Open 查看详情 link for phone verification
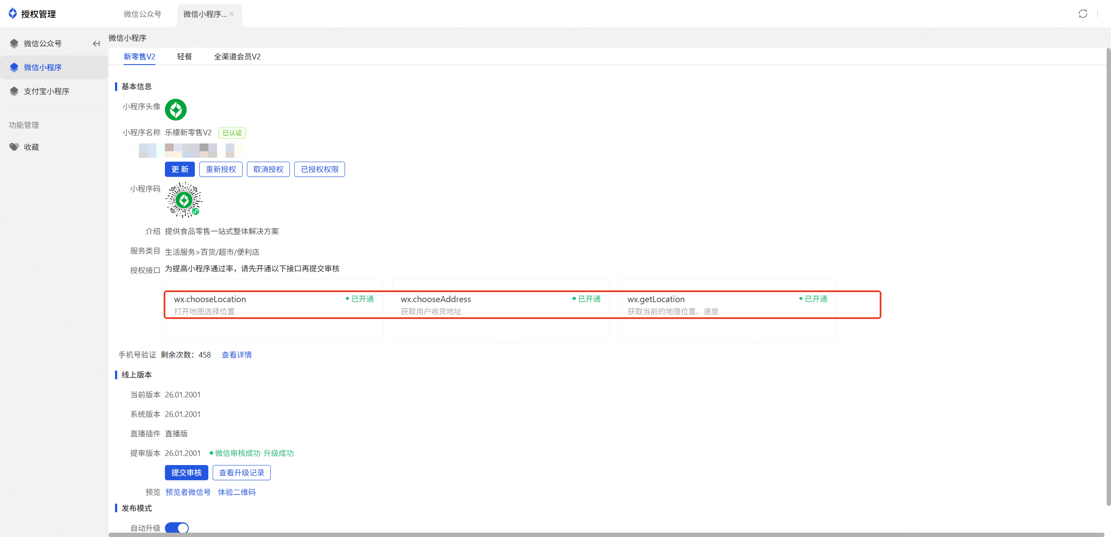The width and height of the screenshot is (1111, 537). (x=237, y=355)
